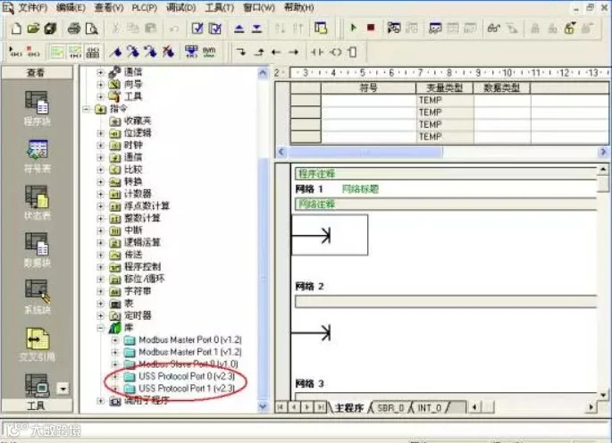Image resolution: width=612 pixels, height=443 pixels.
Task: Click the glasses status chart icon
Action: tap(494, 28)
